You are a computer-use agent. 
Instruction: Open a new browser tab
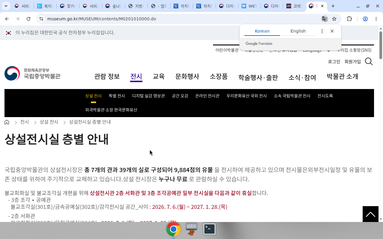[x=333, y=6]
